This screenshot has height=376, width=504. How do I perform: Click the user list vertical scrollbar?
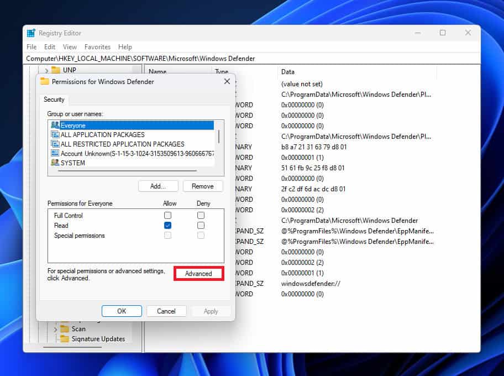(219, 137)
